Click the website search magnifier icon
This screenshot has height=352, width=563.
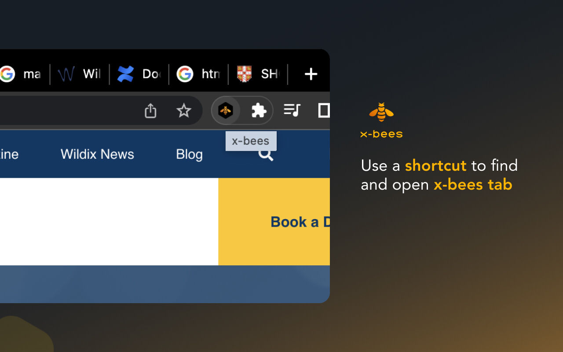point(266,155)
